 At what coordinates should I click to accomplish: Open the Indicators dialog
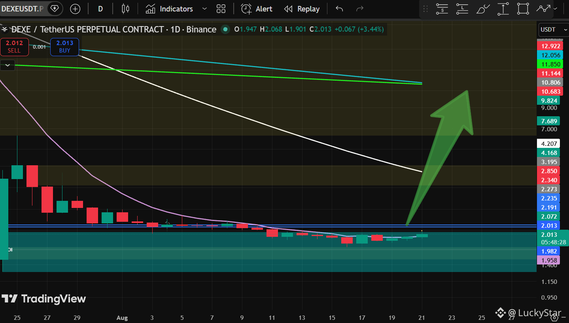pyautogui.click(x=169, y=9)
